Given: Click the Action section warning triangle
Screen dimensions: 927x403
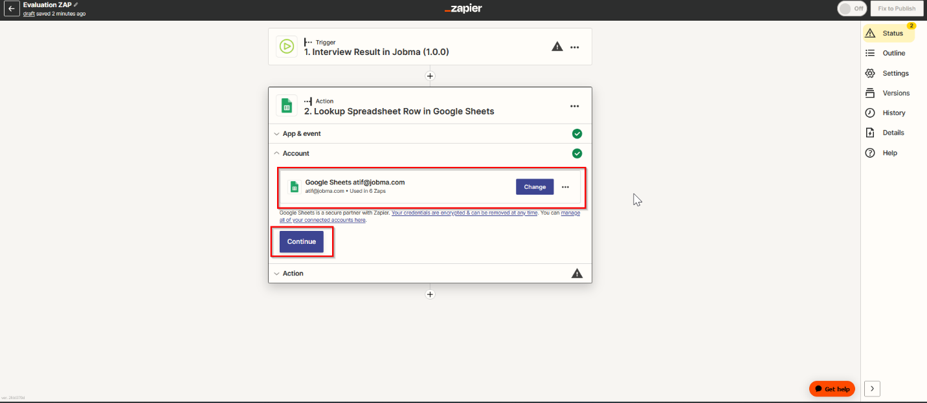Looking at the screenshot, I should (577, 274).
